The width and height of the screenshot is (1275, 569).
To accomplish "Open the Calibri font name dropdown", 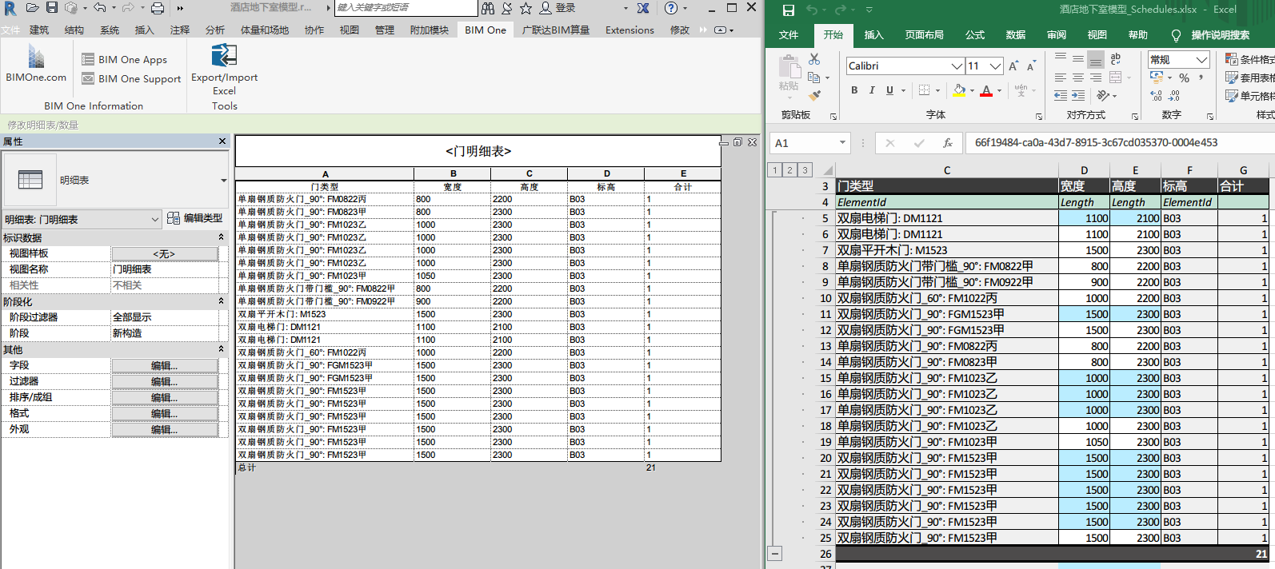I will (x=957, y=66).
